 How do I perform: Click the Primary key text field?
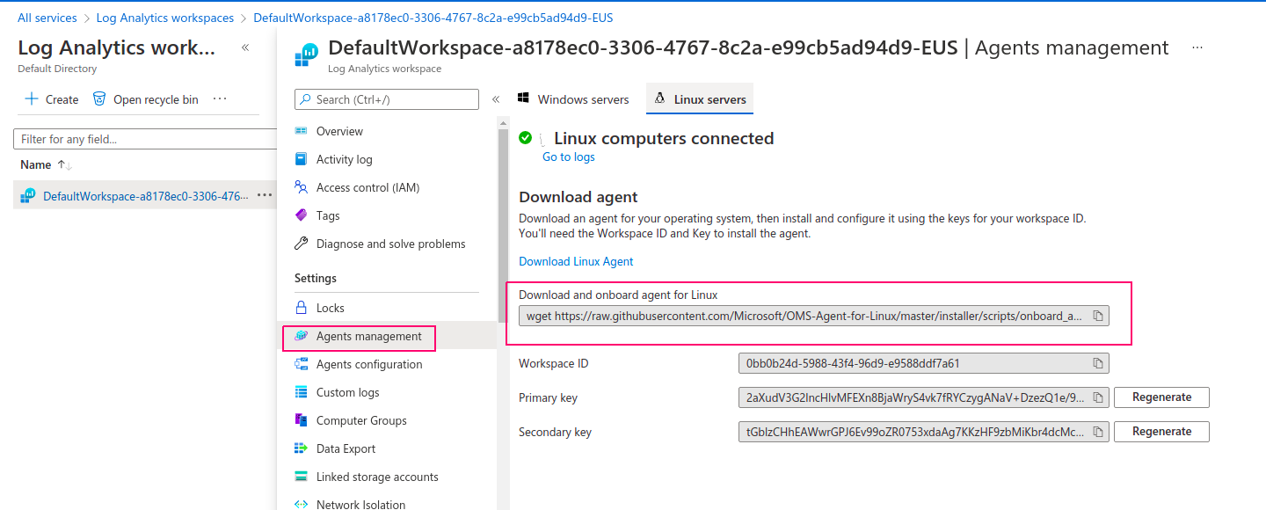point(924,397)
